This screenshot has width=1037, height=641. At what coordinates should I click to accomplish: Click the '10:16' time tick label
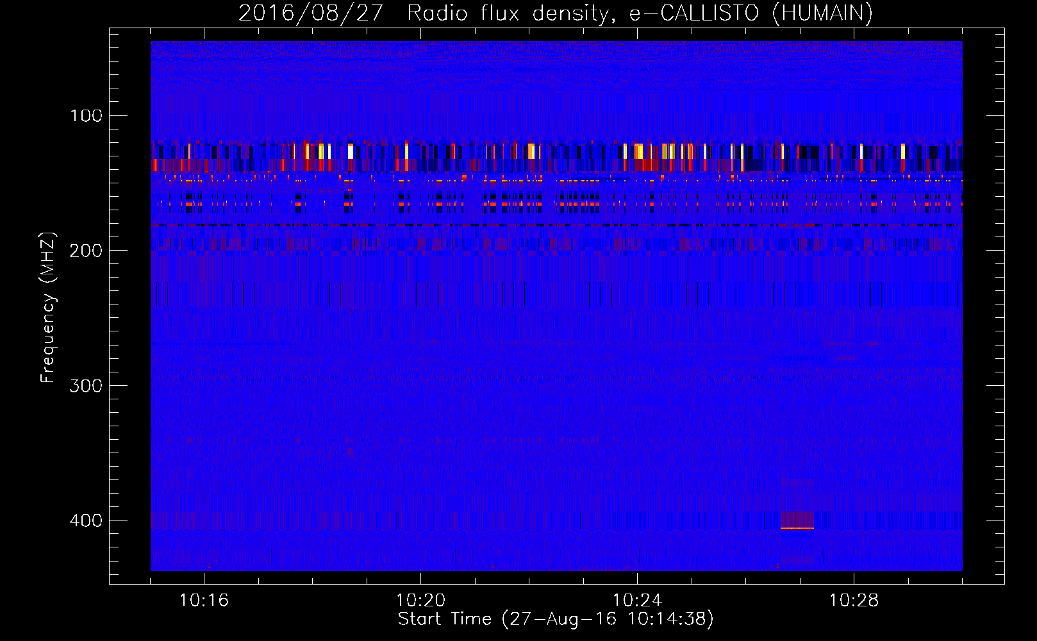[204, 600]
